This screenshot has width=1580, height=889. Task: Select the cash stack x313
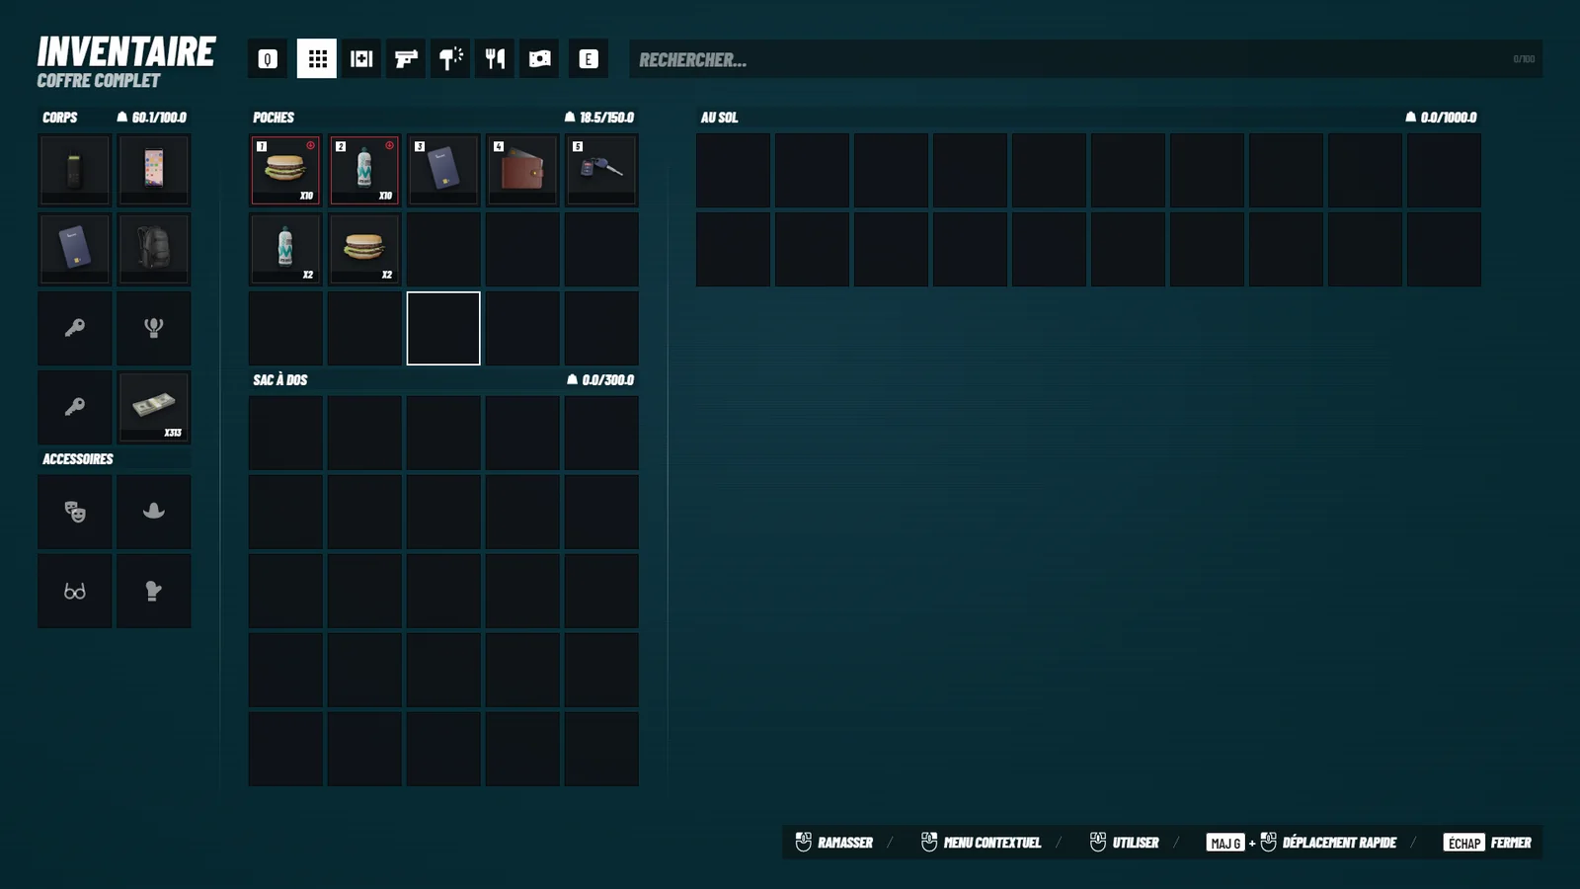coord(154,407)
